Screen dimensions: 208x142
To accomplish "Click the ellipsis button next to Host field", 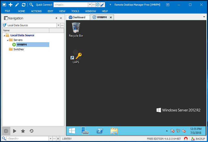I will coord(94,5).
